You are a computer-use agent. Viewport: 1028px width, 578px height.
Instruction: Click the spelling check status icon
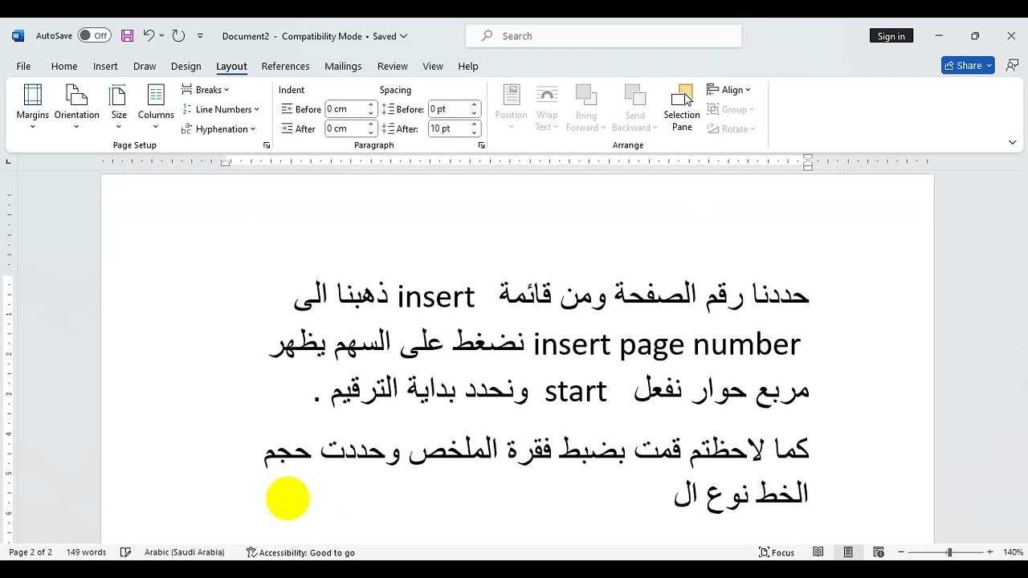click(x=125, y=552)
